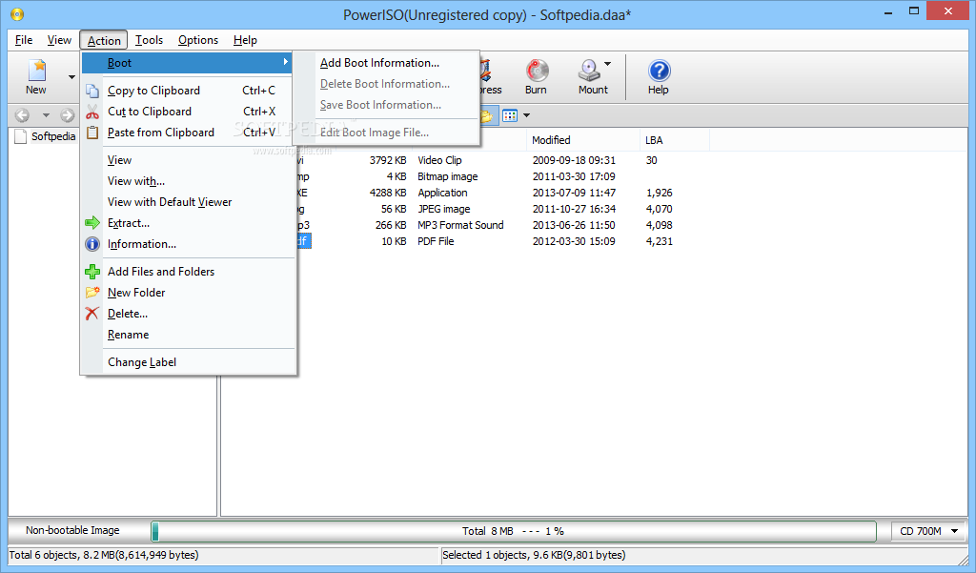Select the Boot submenu entry
The height and width of the screenshot is (573, 976).
188,63
